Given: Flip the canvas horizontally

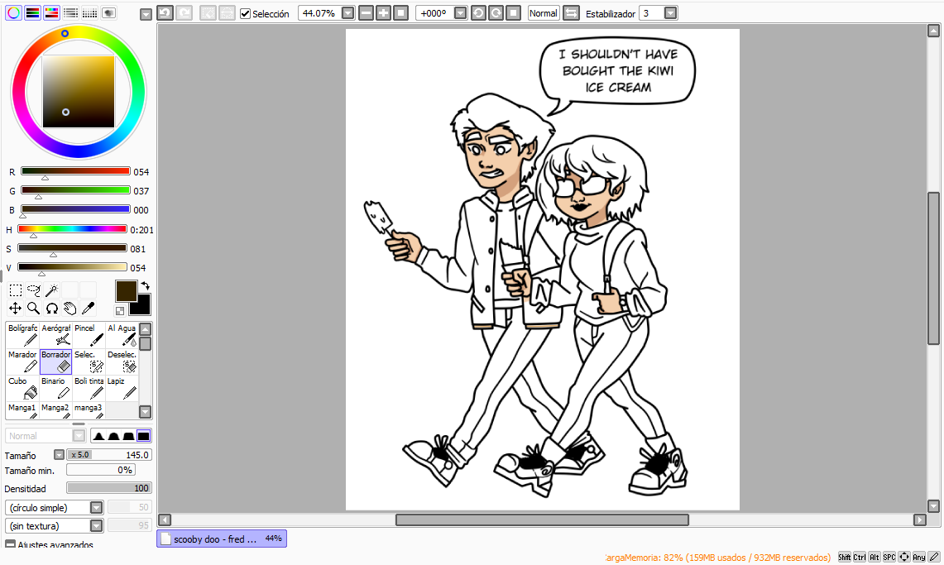Looking at the screenshot, I should pyautogui.click(x=571, y=13).
